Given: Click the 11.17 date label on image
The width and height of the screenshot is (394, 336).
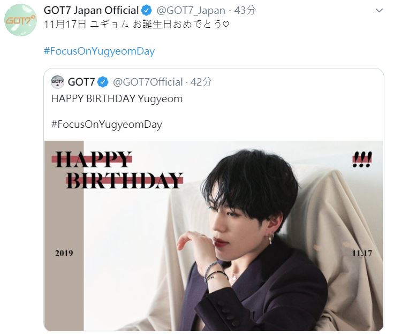Looking at the screenshot, I should tap(362, 253).
